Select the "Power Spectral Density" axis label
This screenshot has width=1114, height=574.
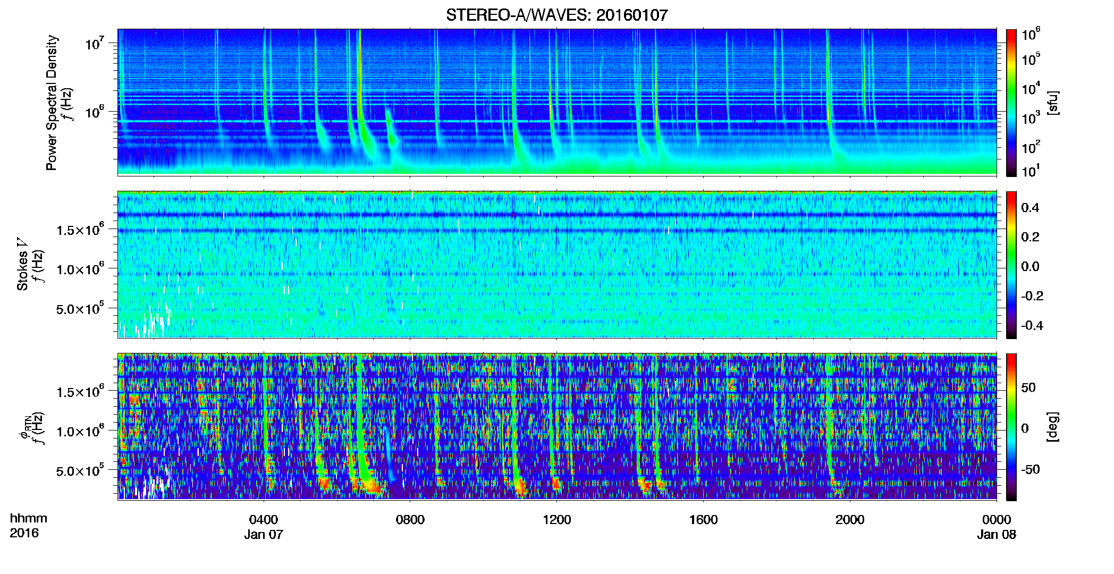click(x=52, y=103)
